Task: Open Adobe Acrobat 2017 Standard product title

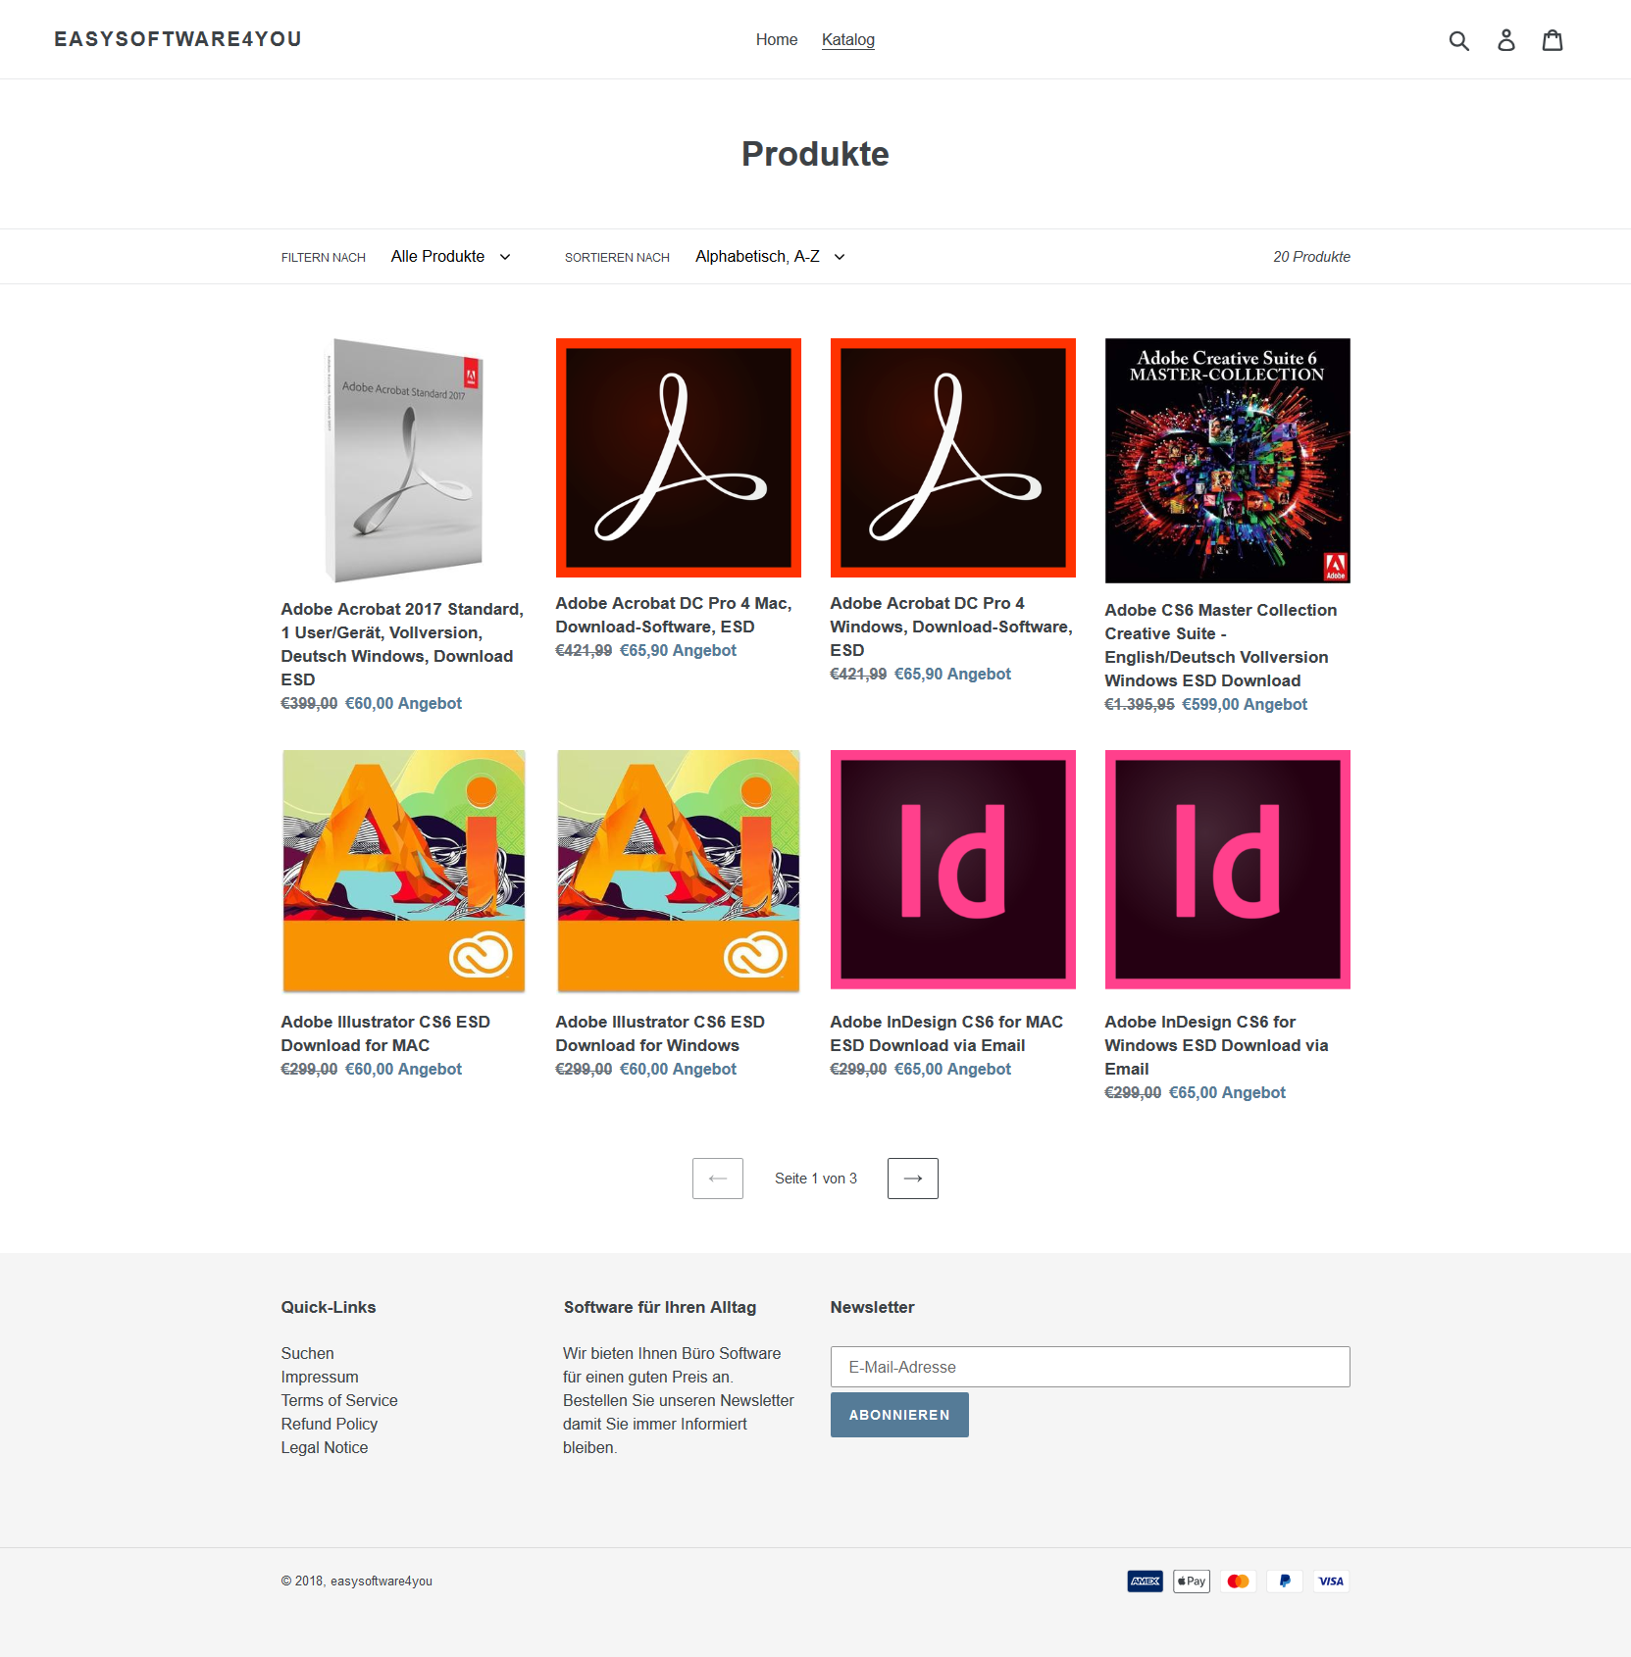Action: (402, 644)
